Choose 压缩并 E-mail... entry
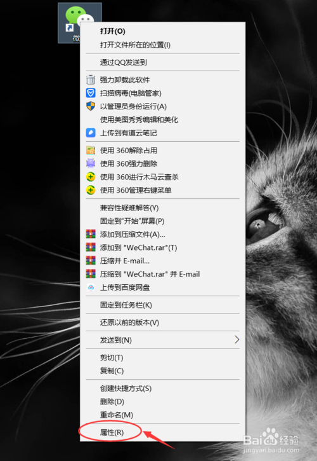Image resolution: width=317 pixels, height=461 pixels. pos(162,261)
